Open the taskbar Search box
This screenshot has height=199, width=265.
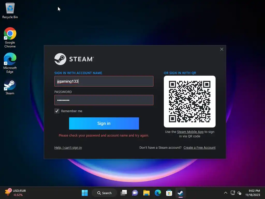pos(104,193)
